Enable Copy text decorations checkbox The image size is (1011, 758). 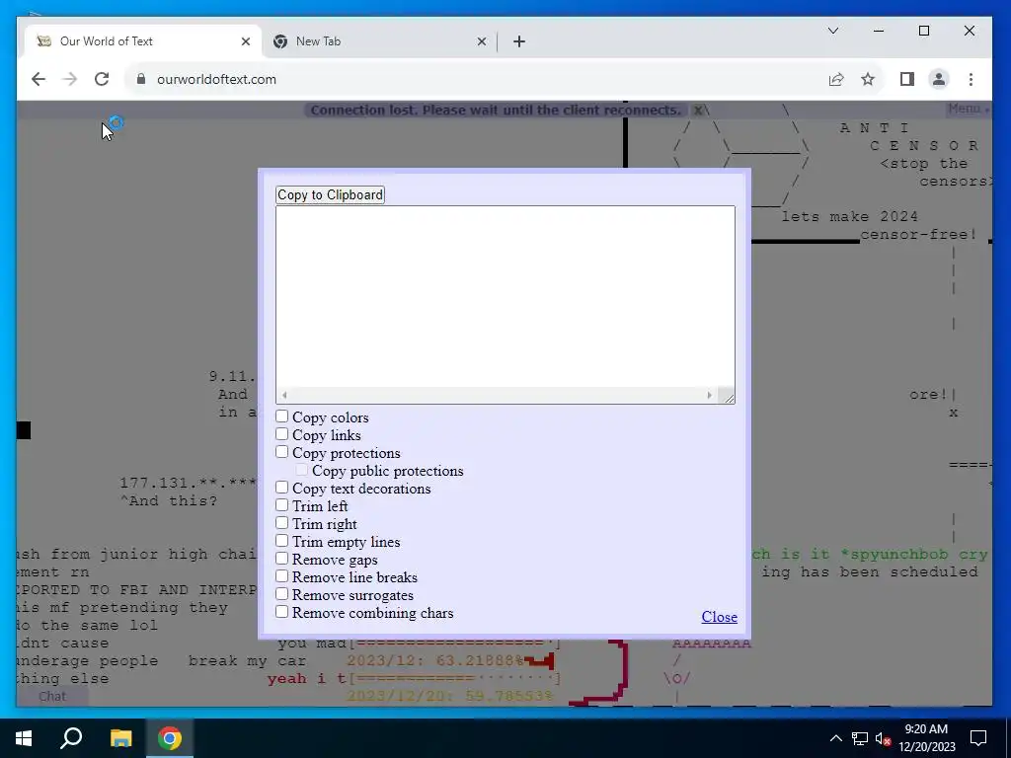point(281,488)
